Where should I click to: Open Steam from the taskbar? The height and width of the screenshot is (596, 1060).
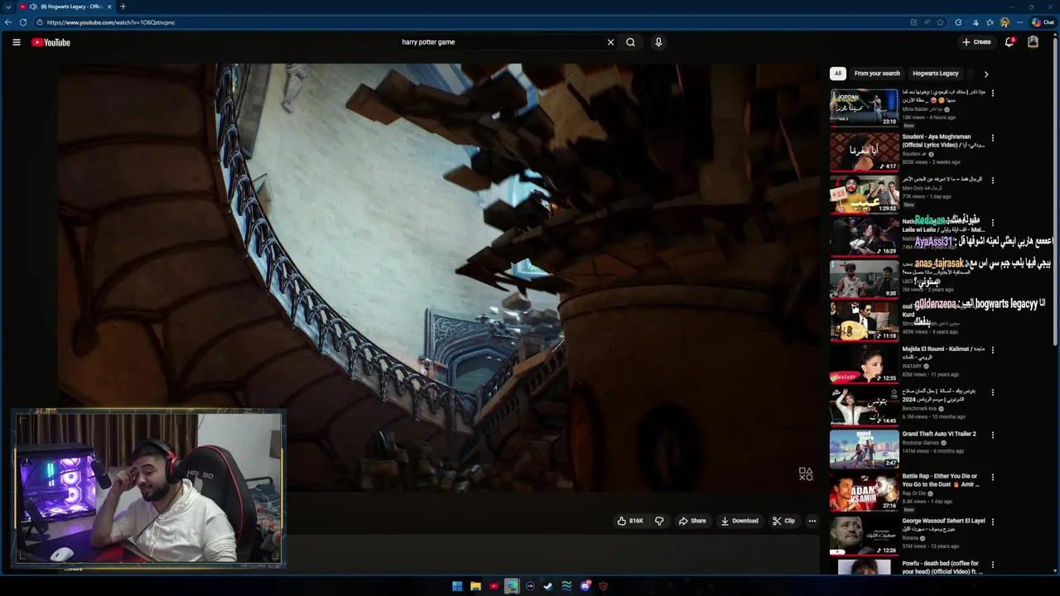(x=548, y=586)
